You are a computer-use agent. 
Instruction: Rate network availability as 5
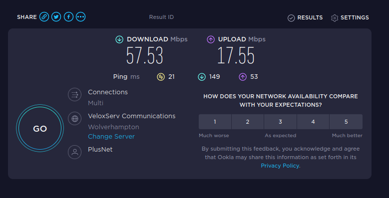coord(346,122)
